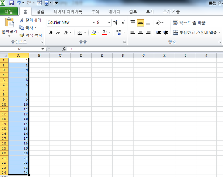Toggle underline formatting (가 underlined)

(x=65, y=32)
